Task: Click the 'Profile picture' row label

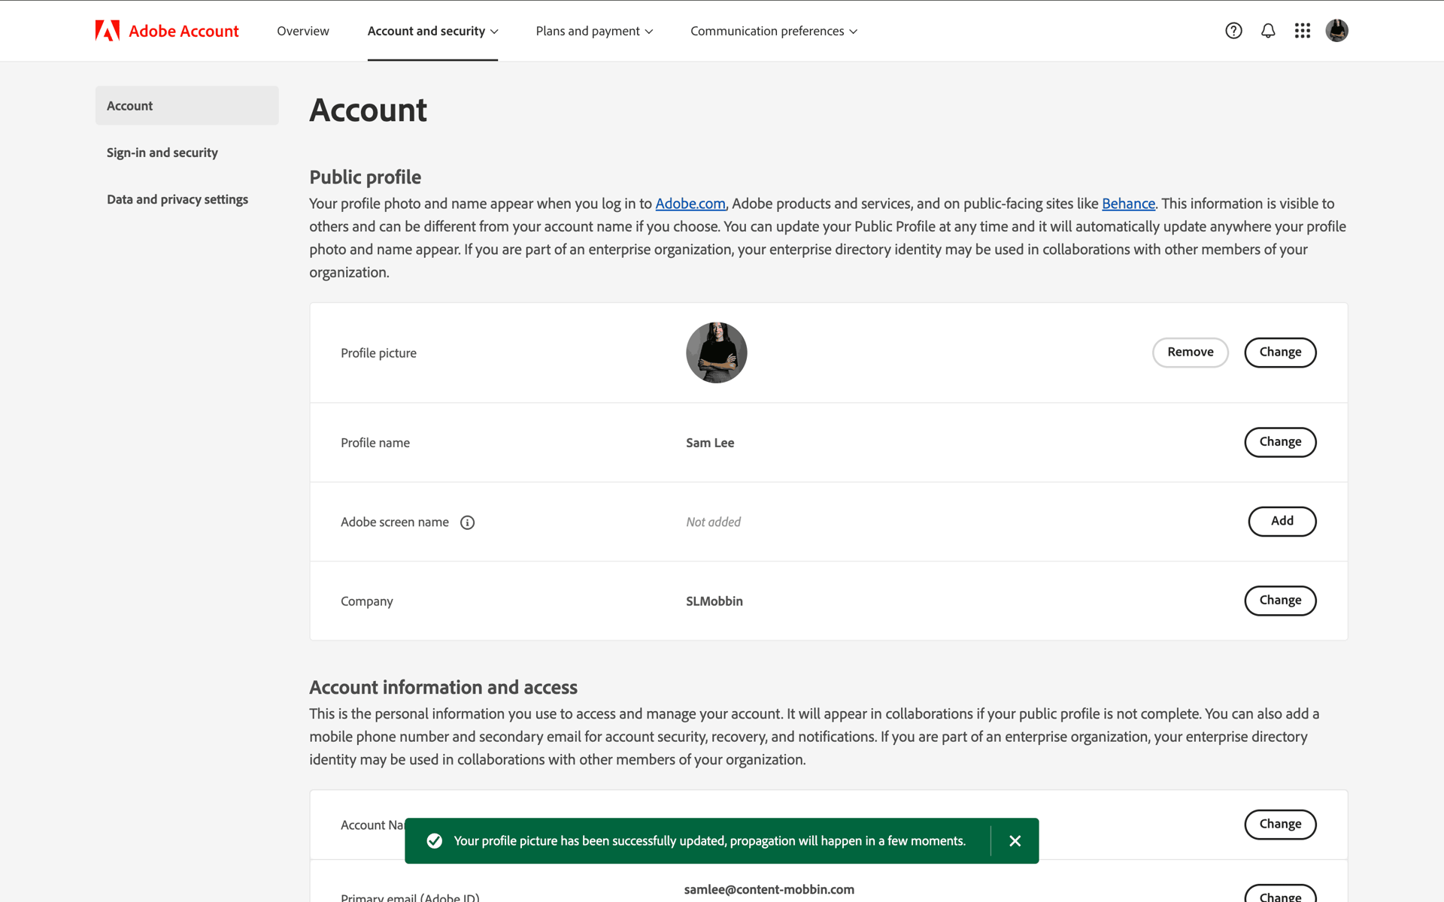Action: (378, 353)
